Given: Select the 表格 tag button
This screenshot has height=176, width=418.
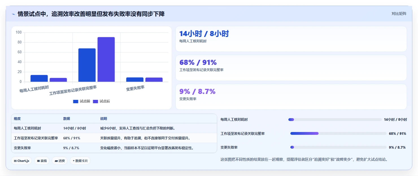Looking at the screenshot, I should pos(42,161).
